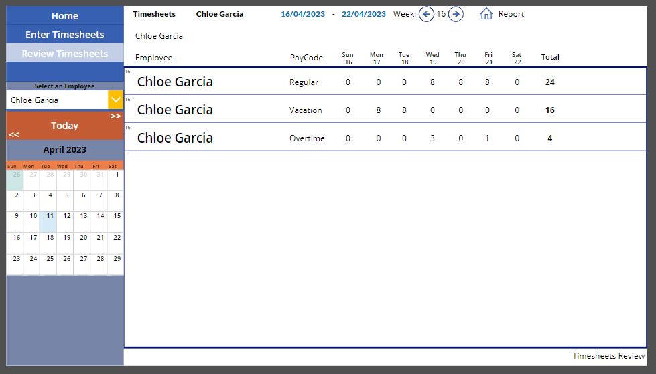Choose April 19 on the calendar
This screenshot has height=374, width=656.
pyautogui.click(x=65, y=244)
